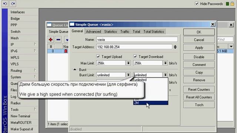
Task: Open the Switch menu item
Action: pos(23,31)
